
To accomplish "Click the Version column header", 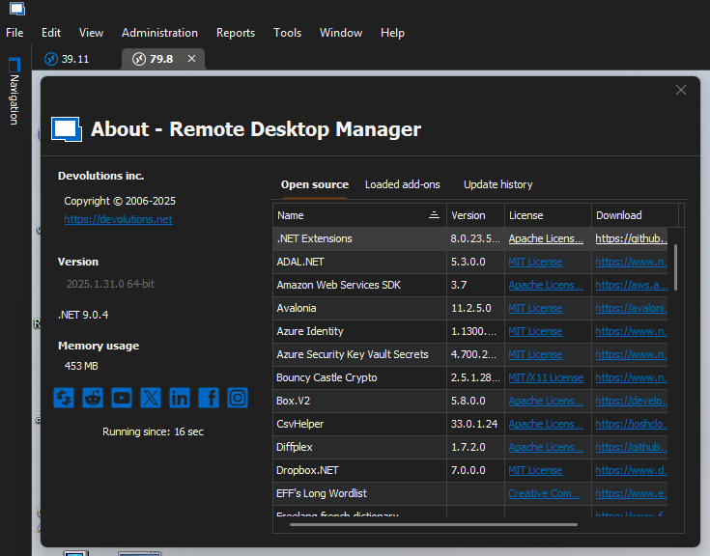I will pos(475,215).
